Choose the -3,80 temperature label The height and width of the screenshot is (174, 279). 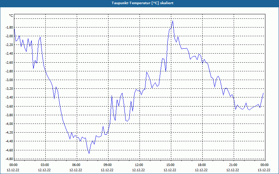click(x=9, y=115)
